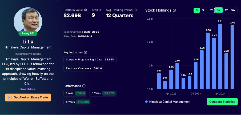This screenshot has height=115, width=241.
Task: Click the Himalaya Capital Management legend label
Action: pyautogui.click(x=170, y=102)
